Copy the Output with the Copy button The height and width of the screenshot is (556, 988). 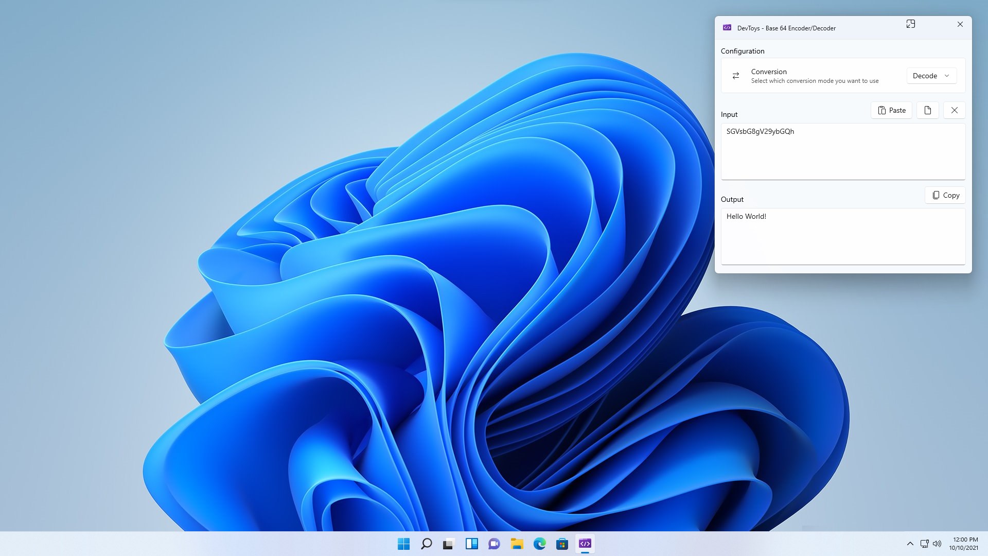(945, 195)
